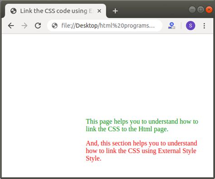Go back to the previous page
215x179 pixels.
pyautogui.click(x=11, y=26)
